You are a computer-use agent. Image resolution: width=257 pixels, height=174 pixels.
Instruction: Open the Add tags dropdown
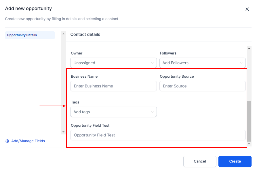pos(111,112)
